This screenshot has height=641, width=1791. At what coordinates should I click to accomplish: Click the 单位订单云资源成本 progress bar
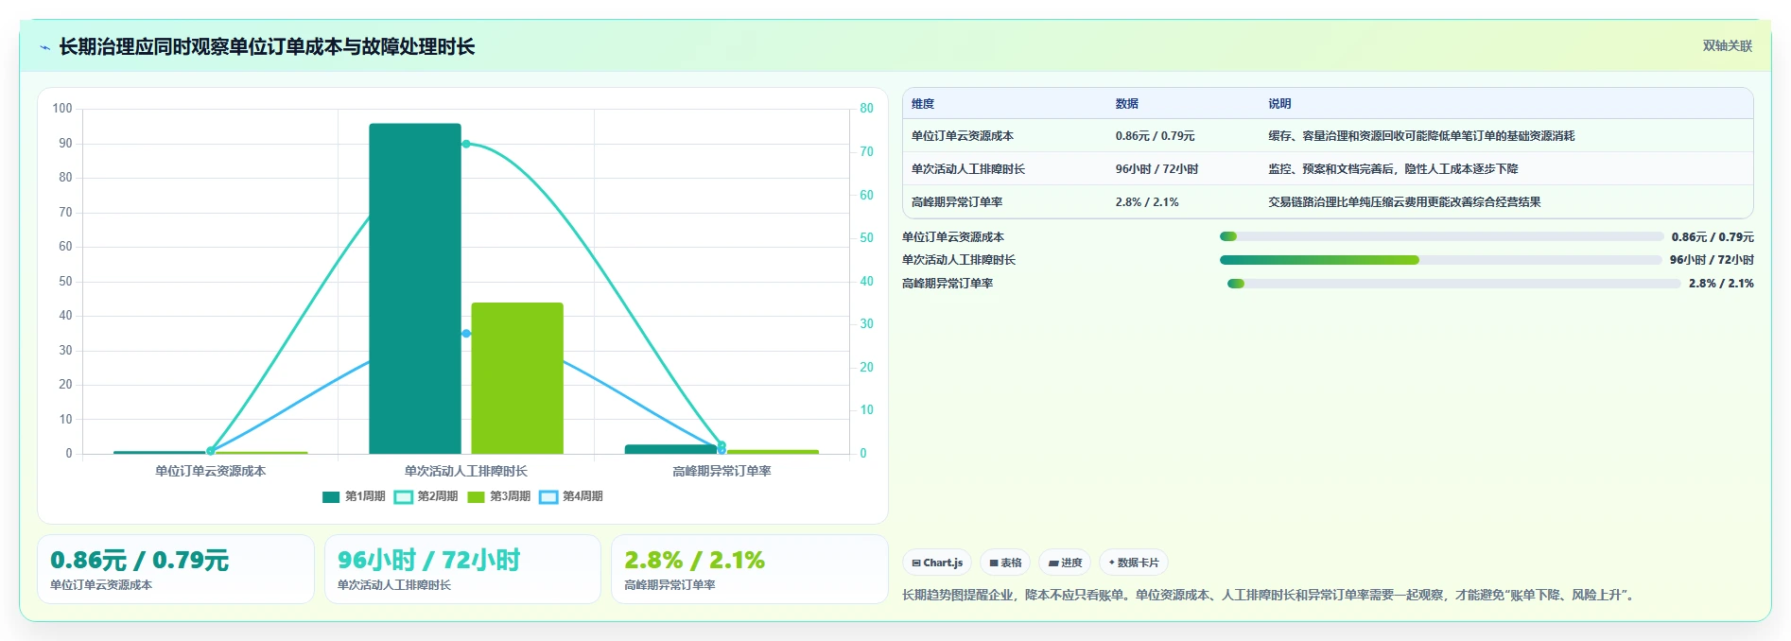[1441, 236]
